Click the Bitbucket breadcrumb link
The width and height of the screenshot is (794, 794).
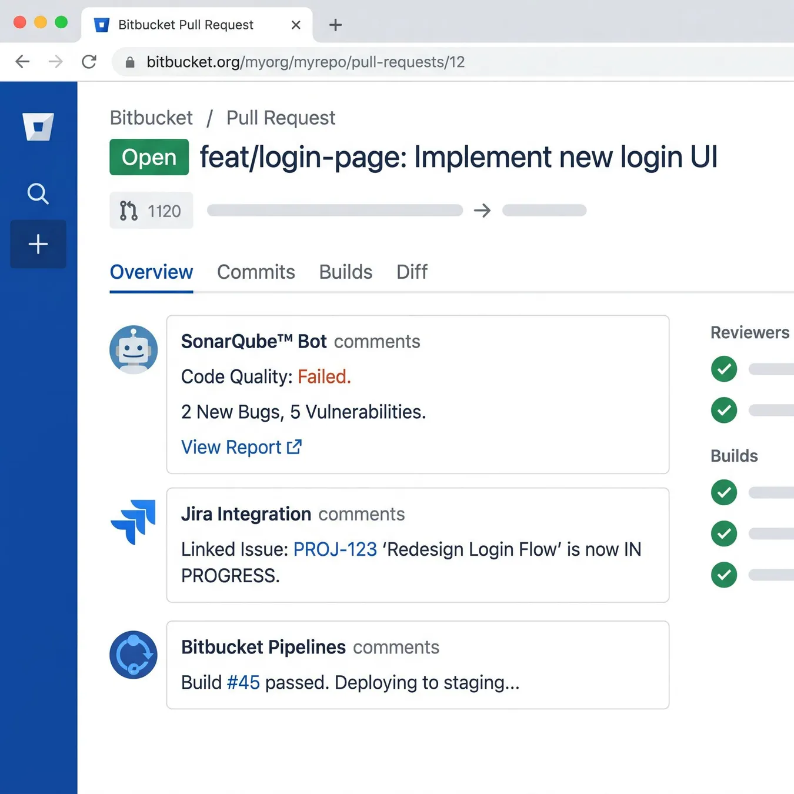tap(151, 118)
